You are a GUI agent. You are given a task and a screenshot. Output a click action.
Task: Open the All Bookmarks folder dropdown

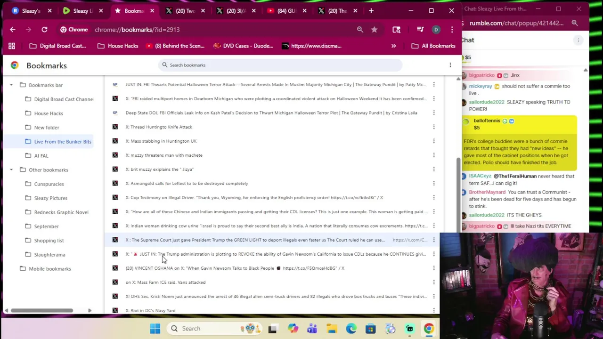click(x=433, y=46)
